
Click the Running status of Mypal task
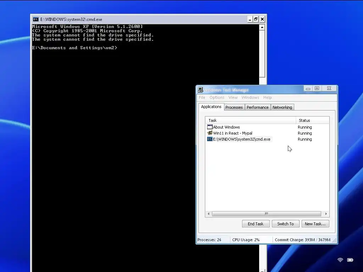pyautogui.click(x=305, y=133)
